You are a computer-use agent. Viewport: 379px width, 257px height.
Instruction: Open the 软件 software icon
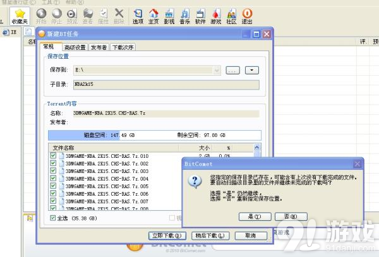(200, 16)
